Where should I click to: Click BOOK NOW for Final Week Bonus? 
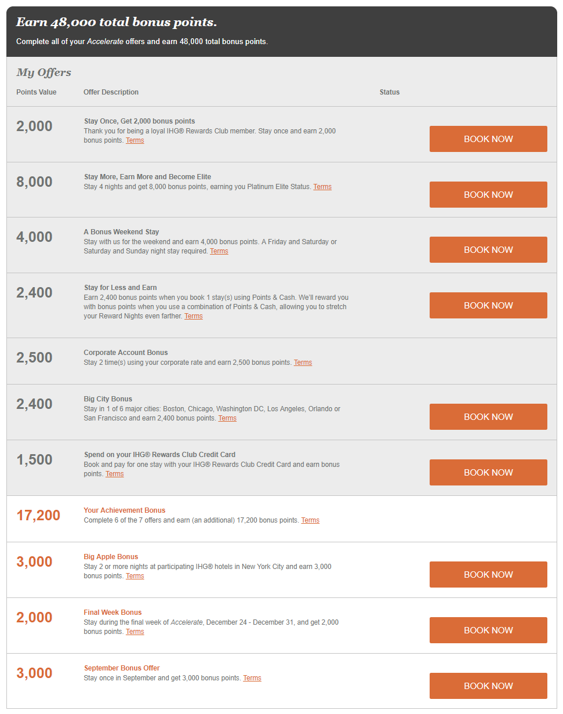pos(488,630)
